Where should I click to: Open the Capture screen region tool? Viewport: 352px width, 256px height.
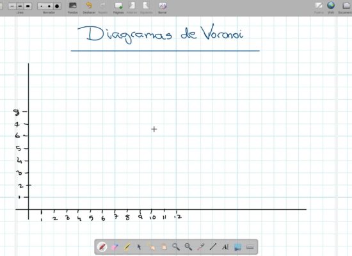pyautogui.click(x=237, y=247)
